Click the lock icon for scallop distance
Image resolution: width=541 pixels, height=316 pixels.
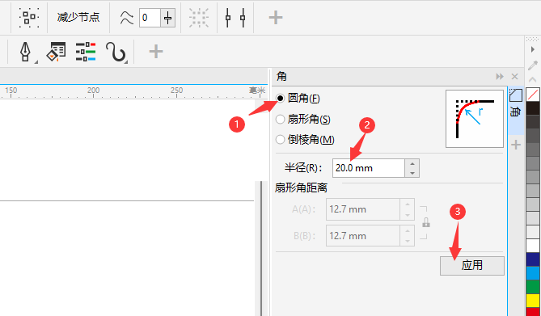426,222
